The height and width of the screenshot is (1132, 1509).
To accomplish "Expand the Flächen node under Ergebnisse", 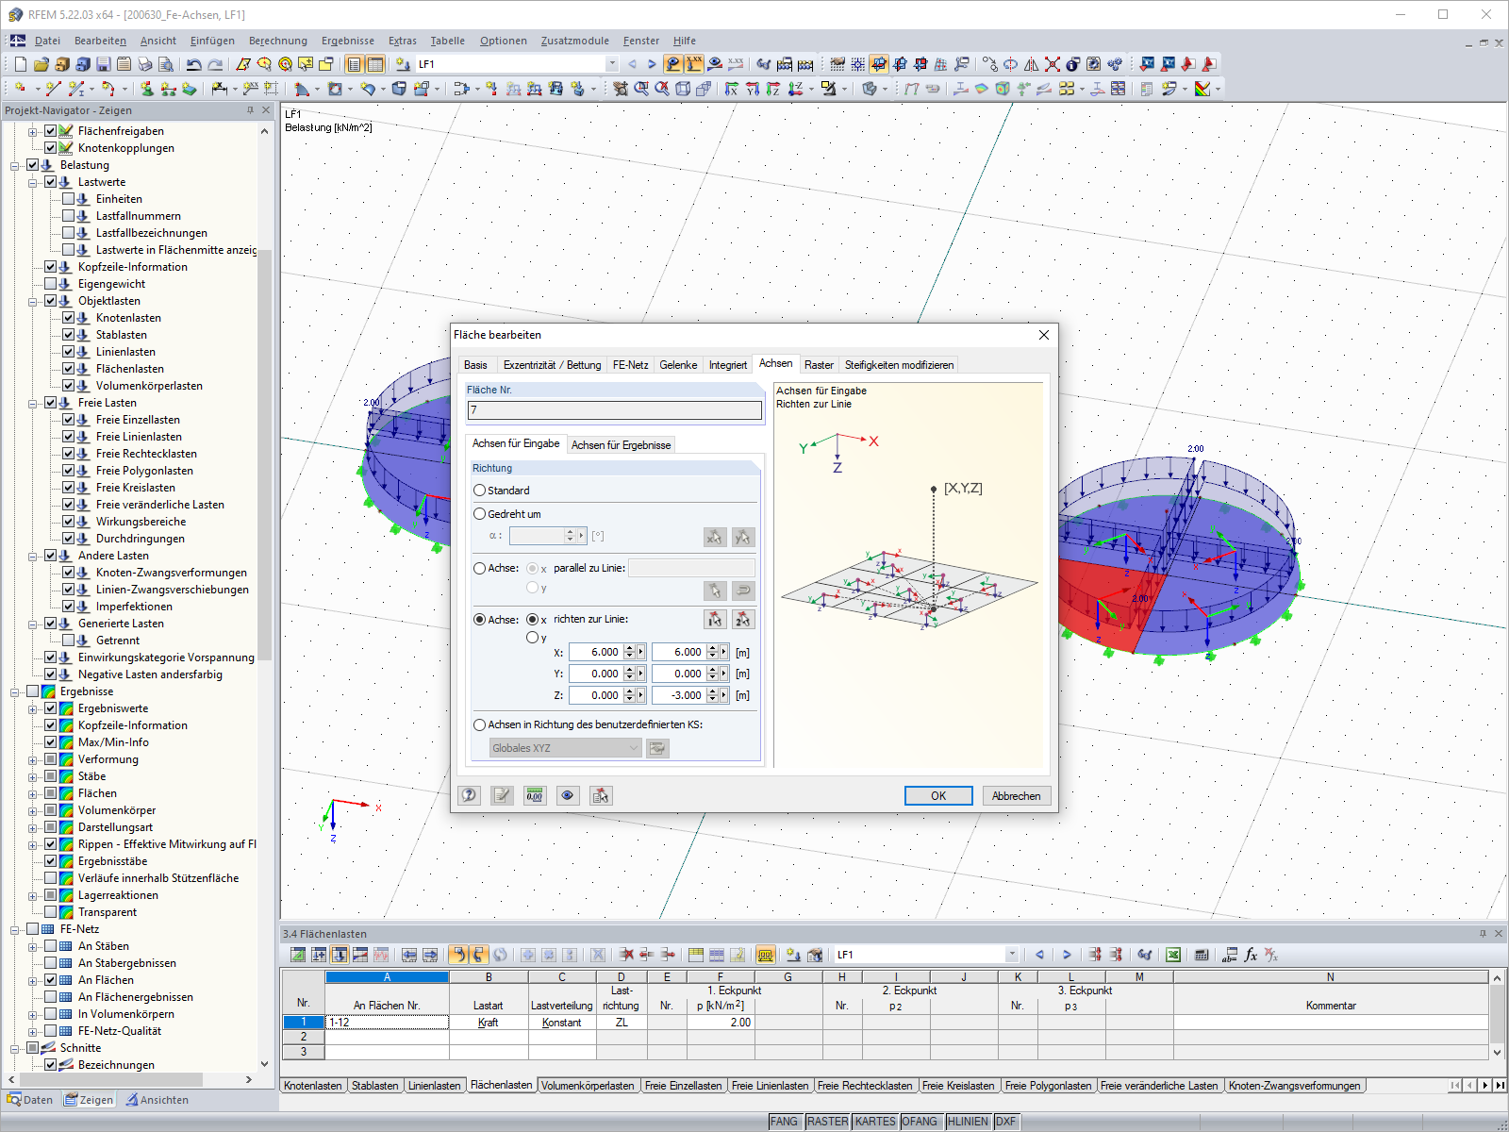I will tap(31, 792).
